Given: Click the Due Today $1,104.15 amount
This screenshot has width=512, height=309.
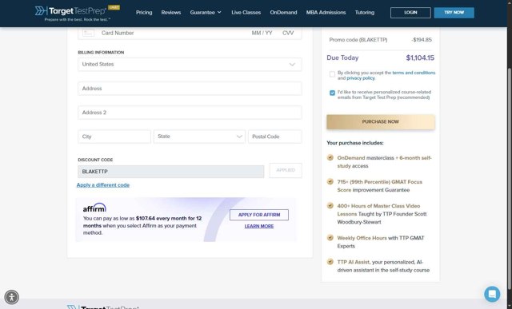Looking at the screenshot, I should click(420, 58).
